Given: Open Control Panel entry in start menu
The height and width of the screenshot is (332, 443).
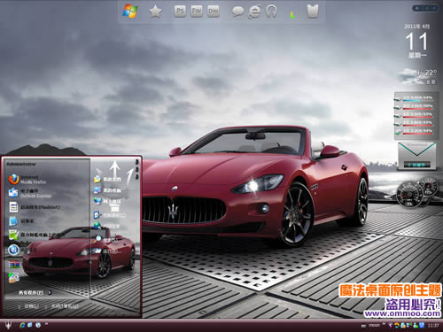Looking at the screenshot, I should click(x=109, y=215).
